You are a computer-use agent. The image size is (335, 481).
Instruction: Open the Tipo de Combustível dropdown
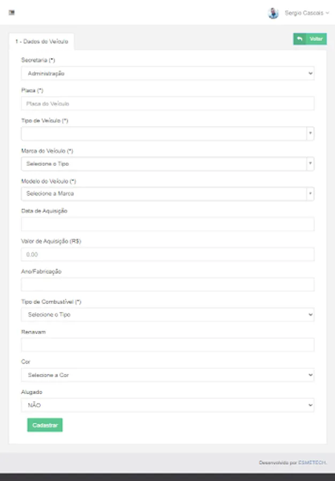167,314
